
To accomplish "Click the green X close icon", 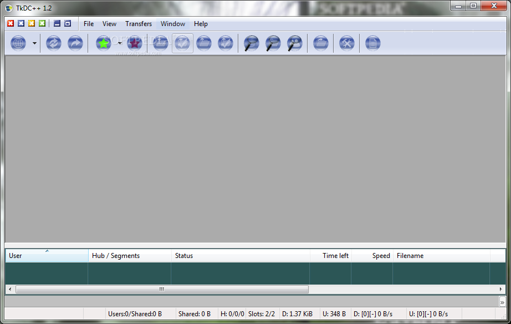I will coord(42,23).
